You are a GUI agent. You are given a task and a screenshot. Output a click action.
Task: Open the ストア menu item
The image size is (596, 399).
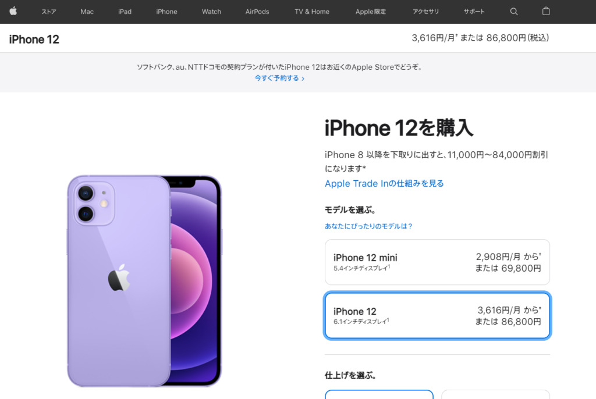tap(49, 12)
